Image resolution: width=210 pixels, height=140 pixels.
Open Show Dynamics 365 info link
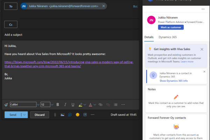pos(174,81)
